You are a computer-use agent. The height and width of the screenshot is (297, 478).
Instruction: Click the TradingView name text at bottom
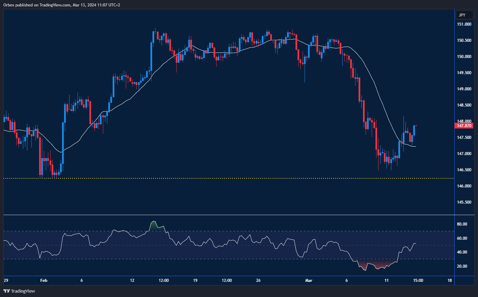22,291
